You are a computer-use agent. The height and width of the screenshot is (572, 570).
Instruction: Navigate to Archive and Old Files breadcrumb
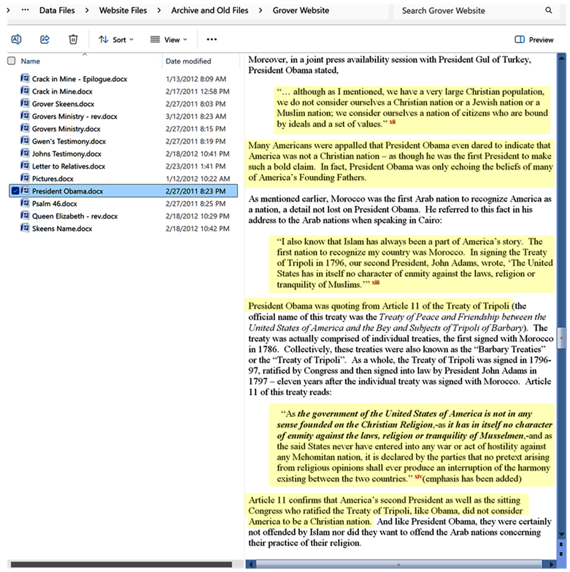[209, 11]
